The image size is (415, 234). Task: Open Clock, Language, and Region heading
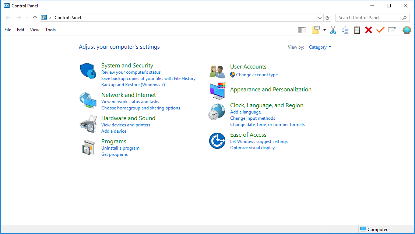pos(267,105)
